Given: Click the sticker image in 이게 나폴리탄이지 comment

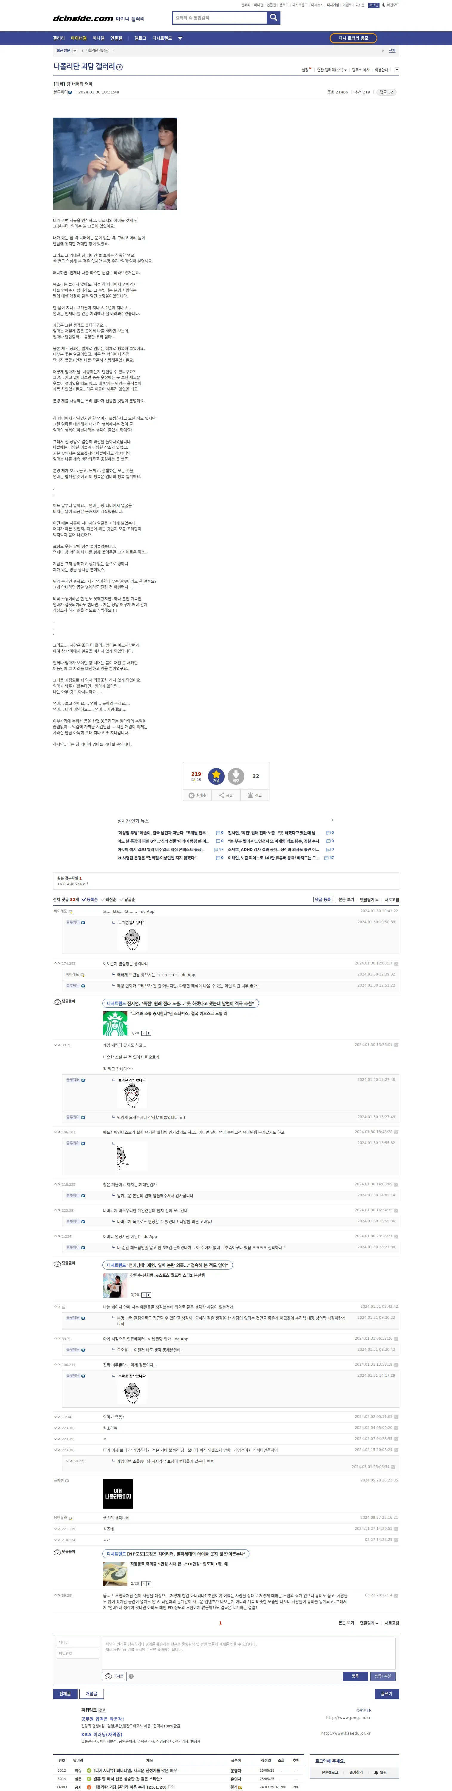Looking at the screenshot, I should coord(118,1493).
